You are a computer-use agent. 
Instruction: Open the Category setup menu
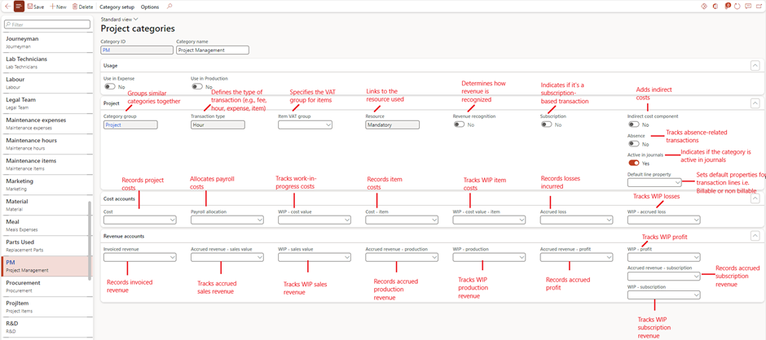[x=117, y=7]
